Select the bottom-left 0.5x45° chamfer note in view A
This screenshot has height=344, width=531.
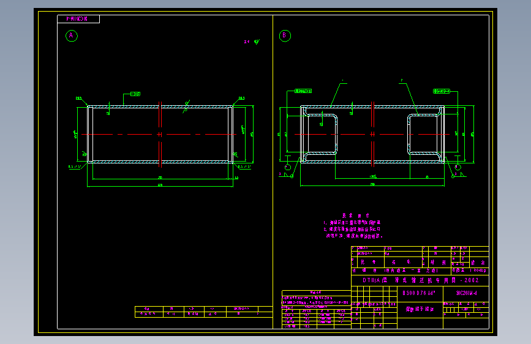(x=75, y=166)
